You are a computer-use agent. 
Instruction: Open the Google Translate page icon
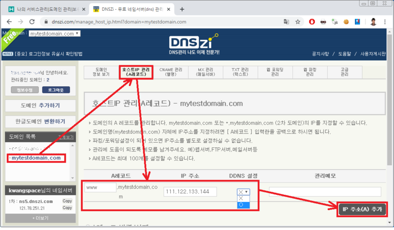[x=286, y=22]
